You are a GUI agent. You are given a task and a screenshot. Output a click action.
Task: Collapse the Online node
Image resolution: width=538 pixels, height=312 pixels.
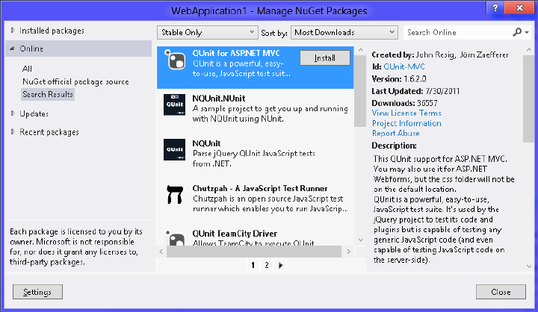[12, 49]
